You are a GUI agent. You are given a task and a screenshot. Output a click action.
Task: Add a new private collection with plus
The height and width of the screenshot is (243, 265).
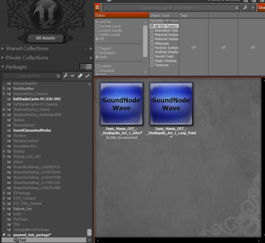point(91,58)
